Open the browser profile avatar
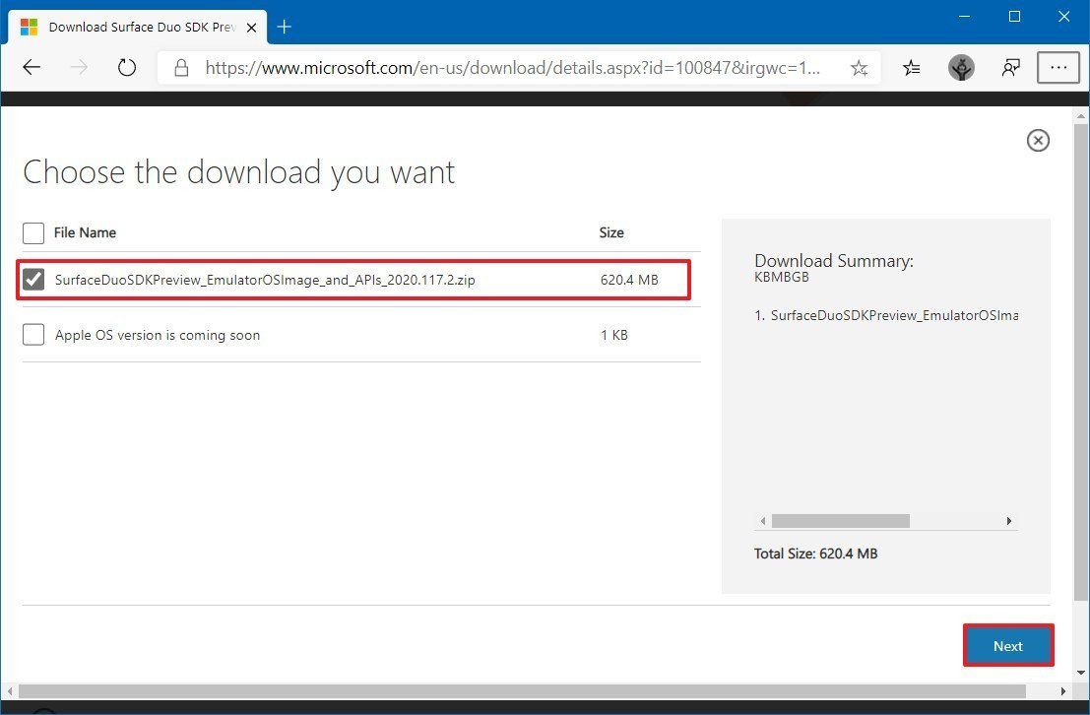 960,67
